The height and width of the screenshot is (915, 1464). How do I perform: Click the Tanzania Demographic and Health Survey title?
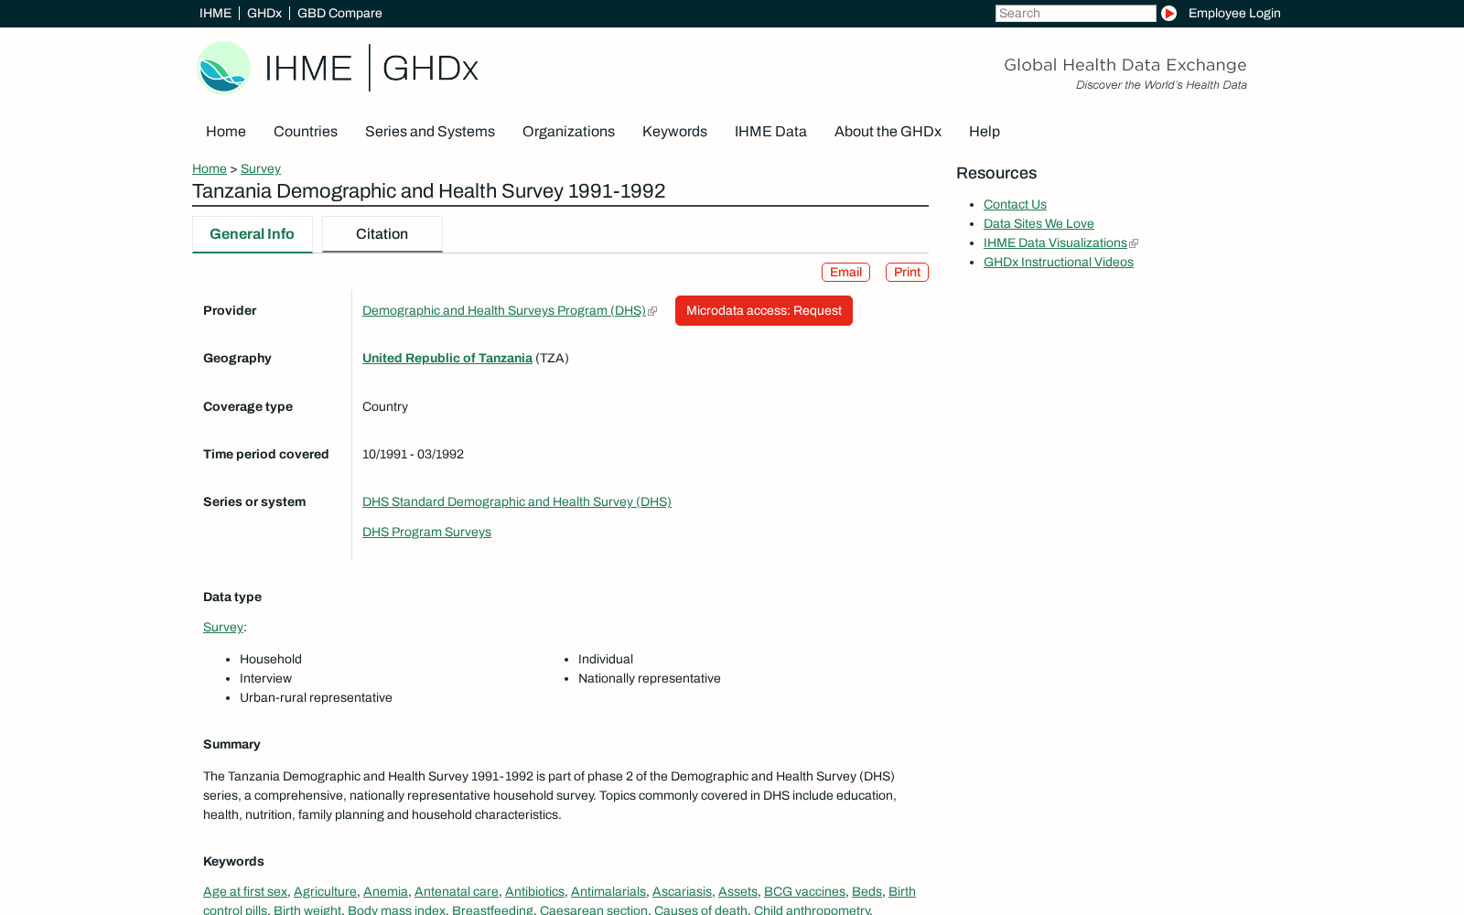pos(429,191)
